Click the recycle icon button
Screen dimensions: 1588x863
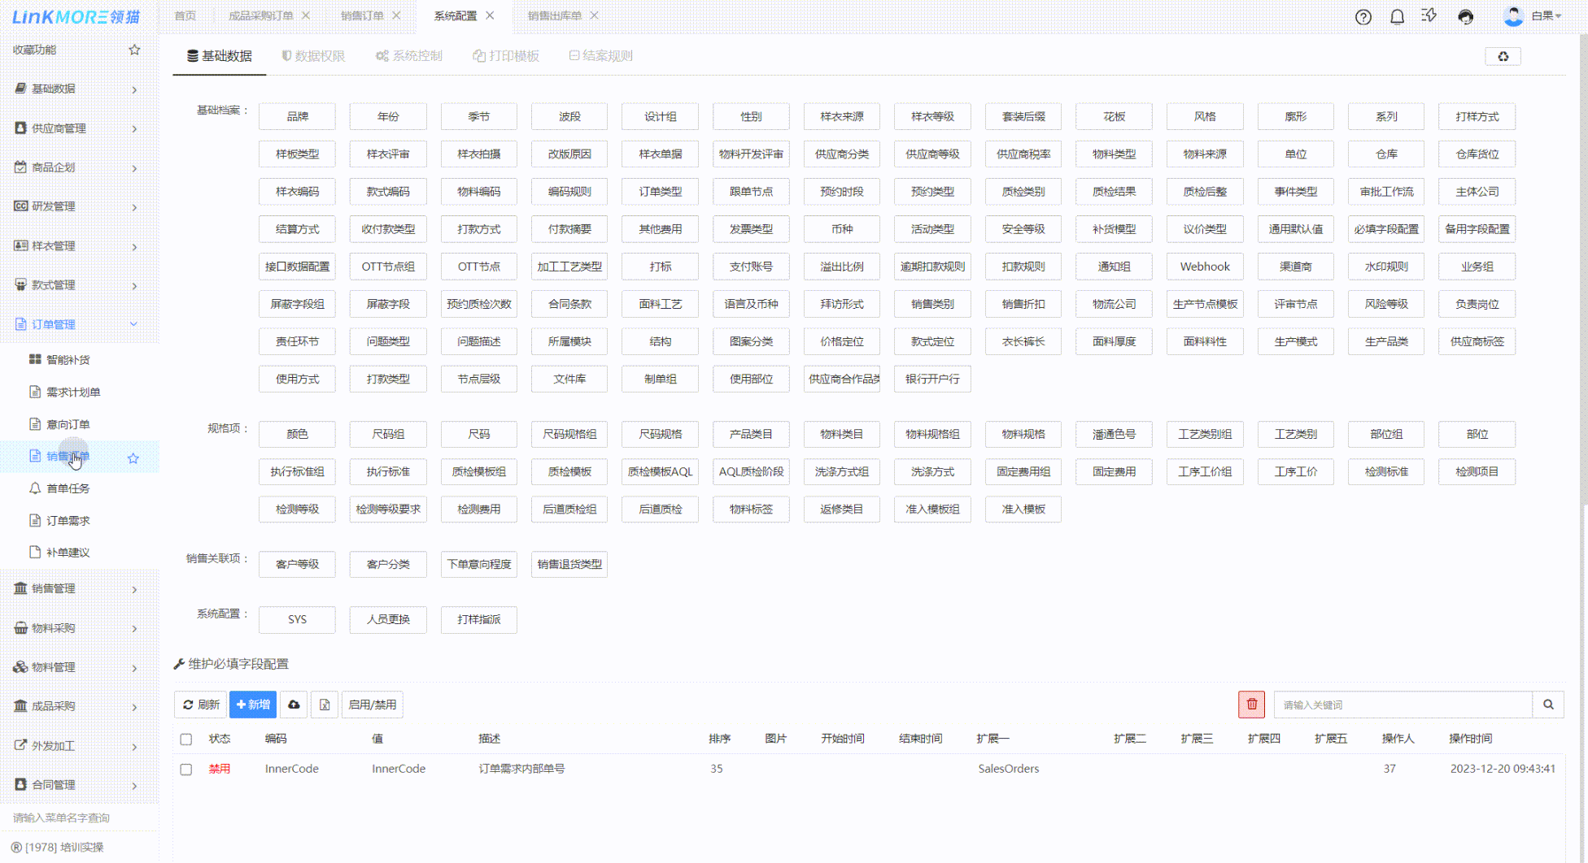[1503, 56]
